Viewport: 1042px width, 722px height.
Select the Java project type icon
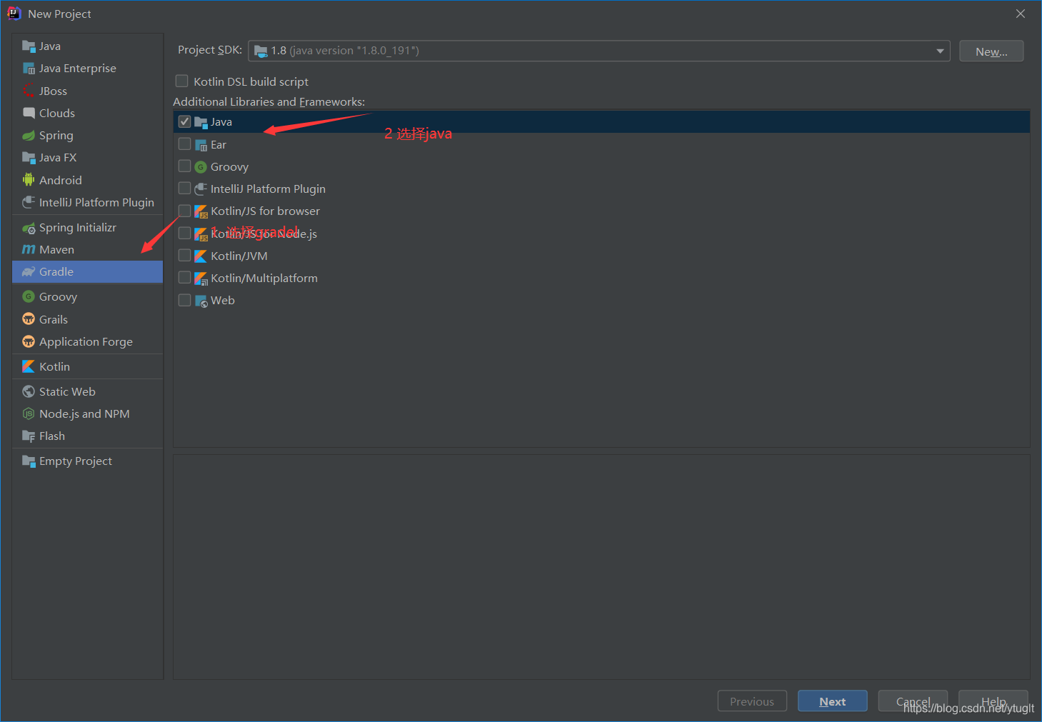29,46
